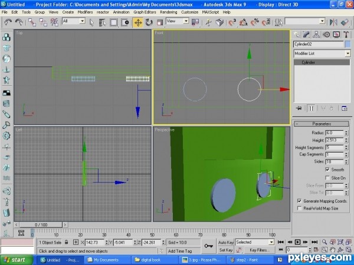Select the Bind to Space Warp tool
This screenshot has width=354, height=265.
click(x=54, y=22)
